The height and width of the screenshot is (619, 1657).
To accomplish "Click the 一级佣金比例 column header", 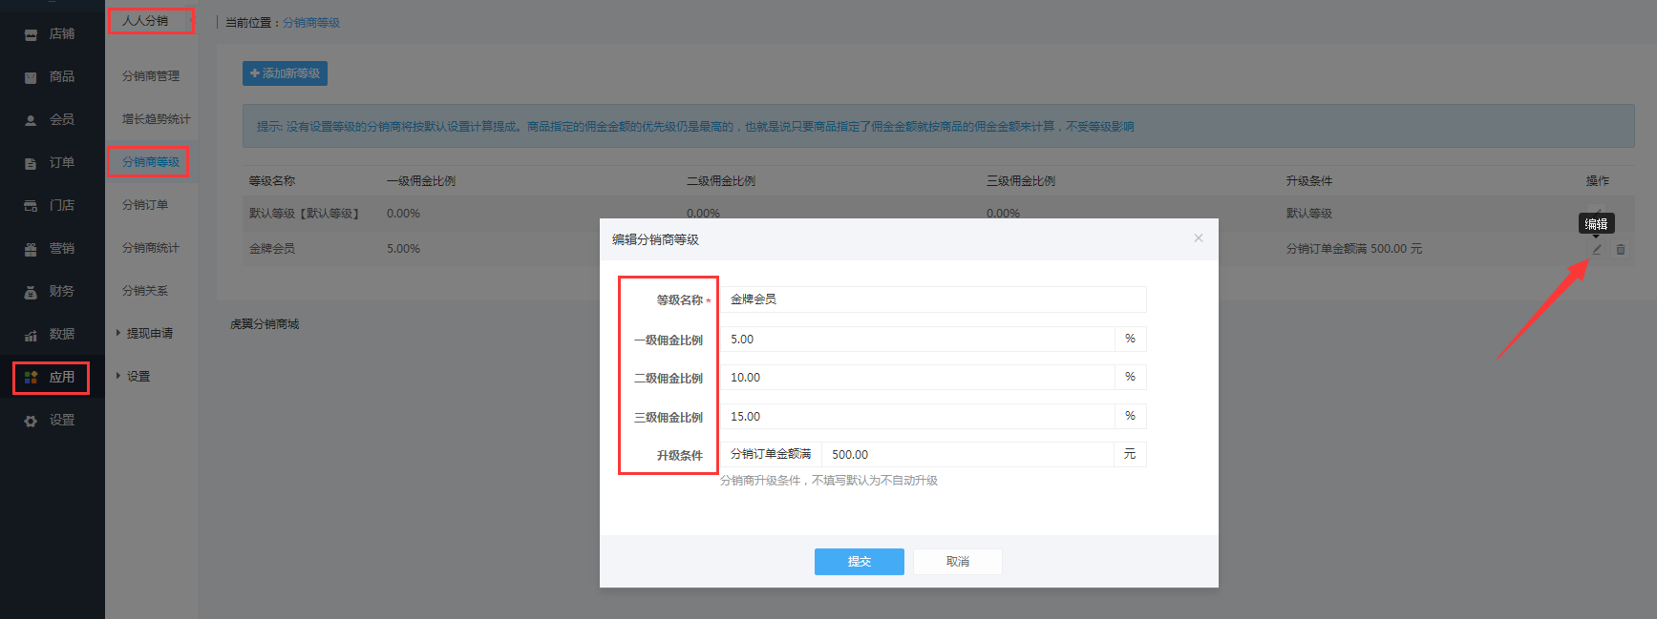I will pyautogui.click(x=421, y=180).
